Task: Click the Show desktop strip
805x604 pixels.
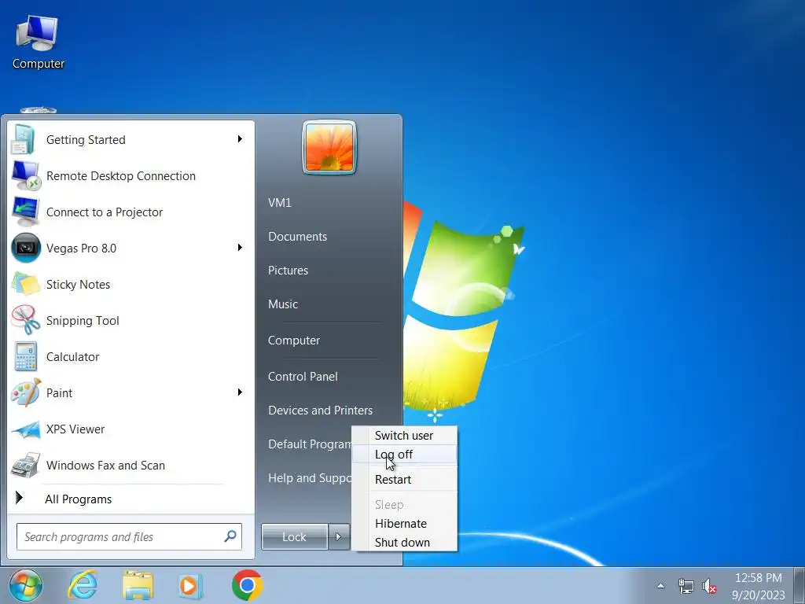Action: (x=799, y=585)
